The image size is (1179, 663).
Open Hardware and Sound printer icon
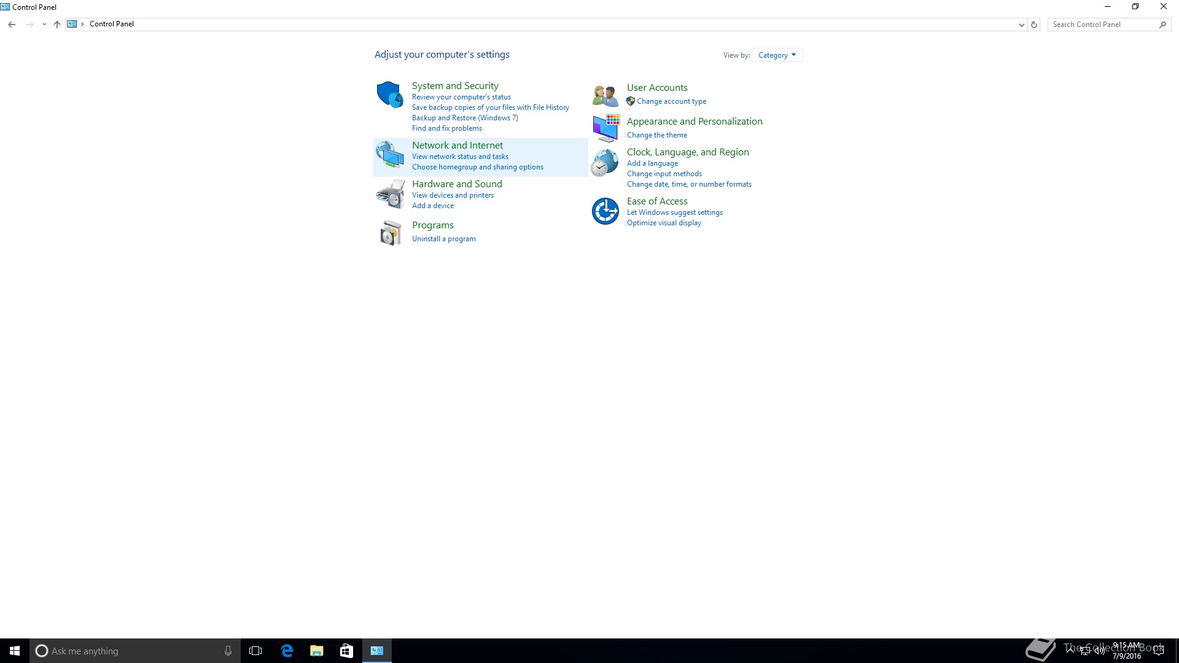click(x=390, y=193)
